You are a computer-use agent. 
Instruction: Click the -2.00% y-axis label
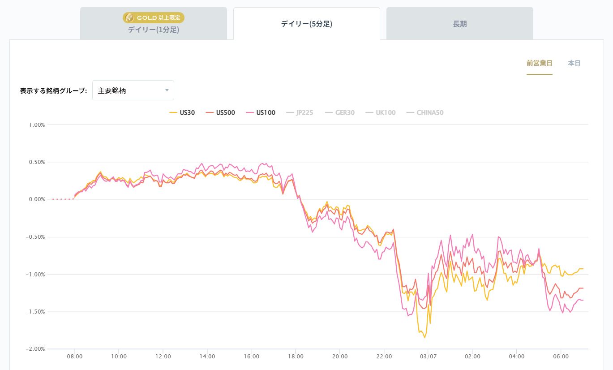tap(36, 349)
